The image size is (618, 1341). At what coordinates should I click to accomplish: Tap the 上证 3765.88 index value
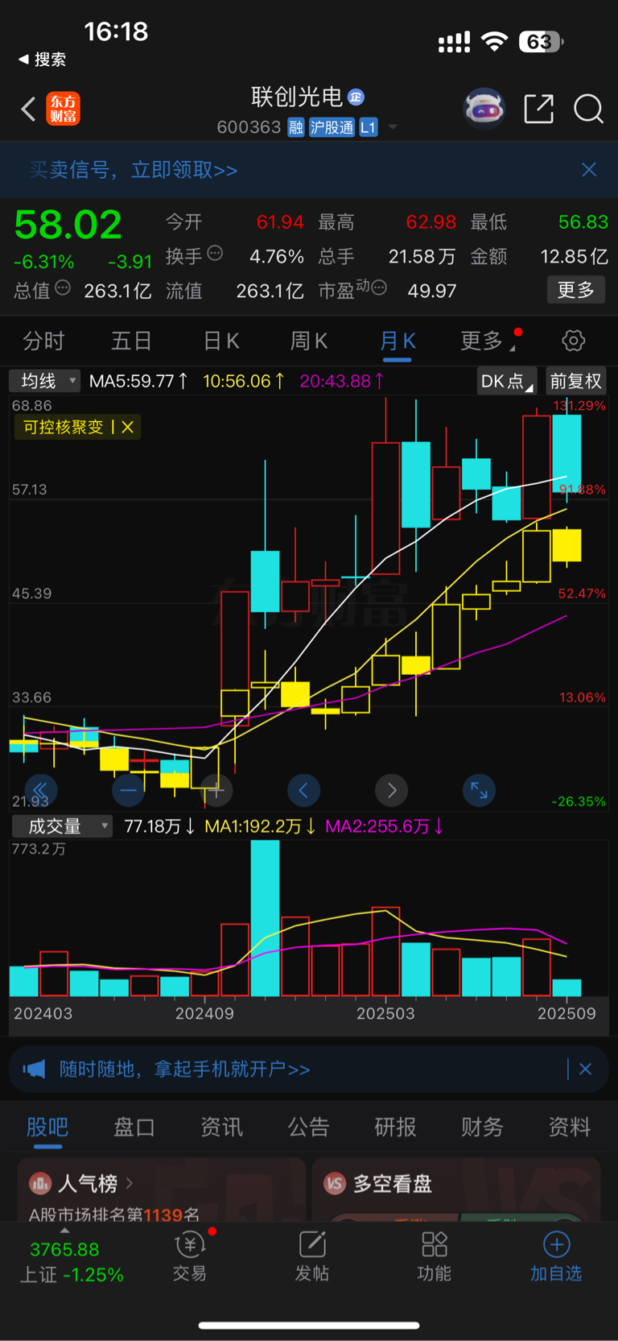coord(64,1249)
